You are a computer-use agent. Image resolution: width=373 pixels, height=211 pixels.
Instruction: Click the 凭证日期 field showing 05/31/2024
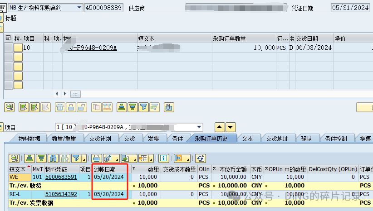pyautogui.click(x=350, y=8)
